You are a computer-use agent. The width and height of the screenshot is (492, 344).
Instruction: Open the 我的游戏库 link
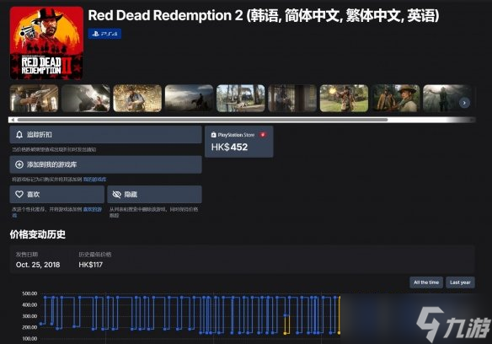tap(94, 180)
